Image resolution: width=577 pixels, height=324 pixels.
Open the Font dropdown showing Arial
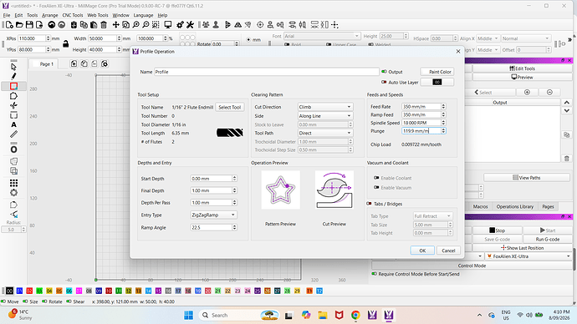click(322, 36)
